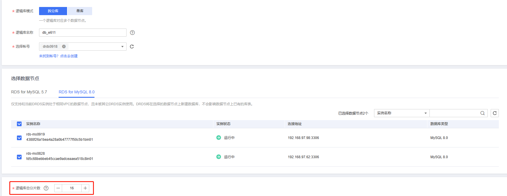Select the 单库 mode button
Image resolution: width=507 pixels, height=196 pixels.
pos(80,11)
